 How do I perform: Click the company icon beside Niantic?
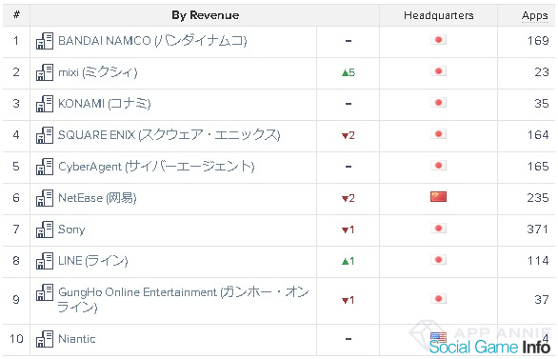45,339
